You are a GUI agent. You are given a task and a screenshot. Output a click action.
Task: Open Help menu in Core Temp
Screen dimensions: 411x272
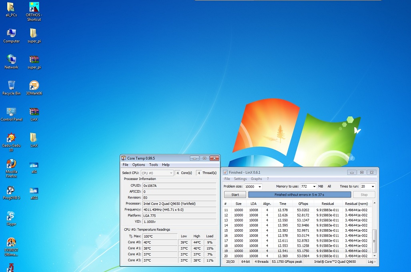pyautogui.click(x=166, y=164)
